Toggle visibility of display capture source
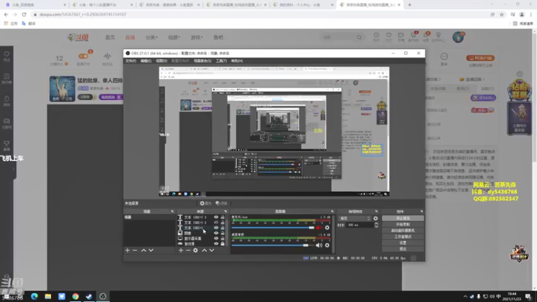537x302 pixels. click(x=216, y=238)
